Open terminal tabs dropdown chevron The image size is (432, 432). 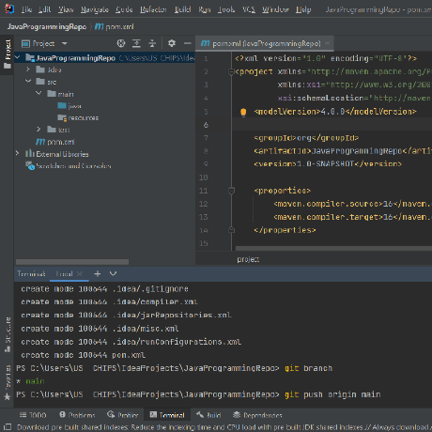tap(113, 274)
